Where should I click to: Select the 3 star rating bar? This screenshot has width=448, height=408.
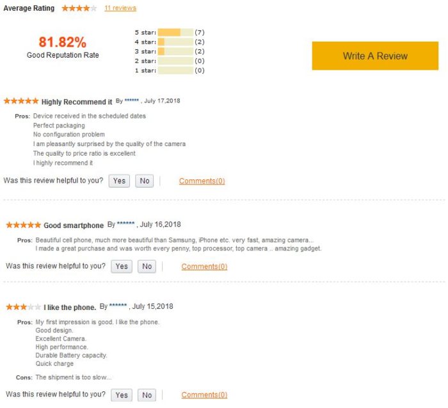coord(175,51)
